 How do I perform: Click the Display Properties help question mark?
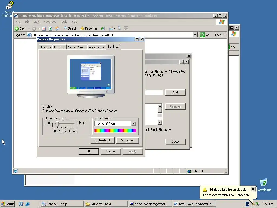(x=137, y=39)
